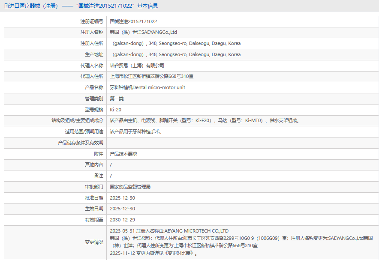The height and width of the screenshot is (260, 379).
Task: Click the 注册证编号 label cell
Action: [x=92, y=21]
